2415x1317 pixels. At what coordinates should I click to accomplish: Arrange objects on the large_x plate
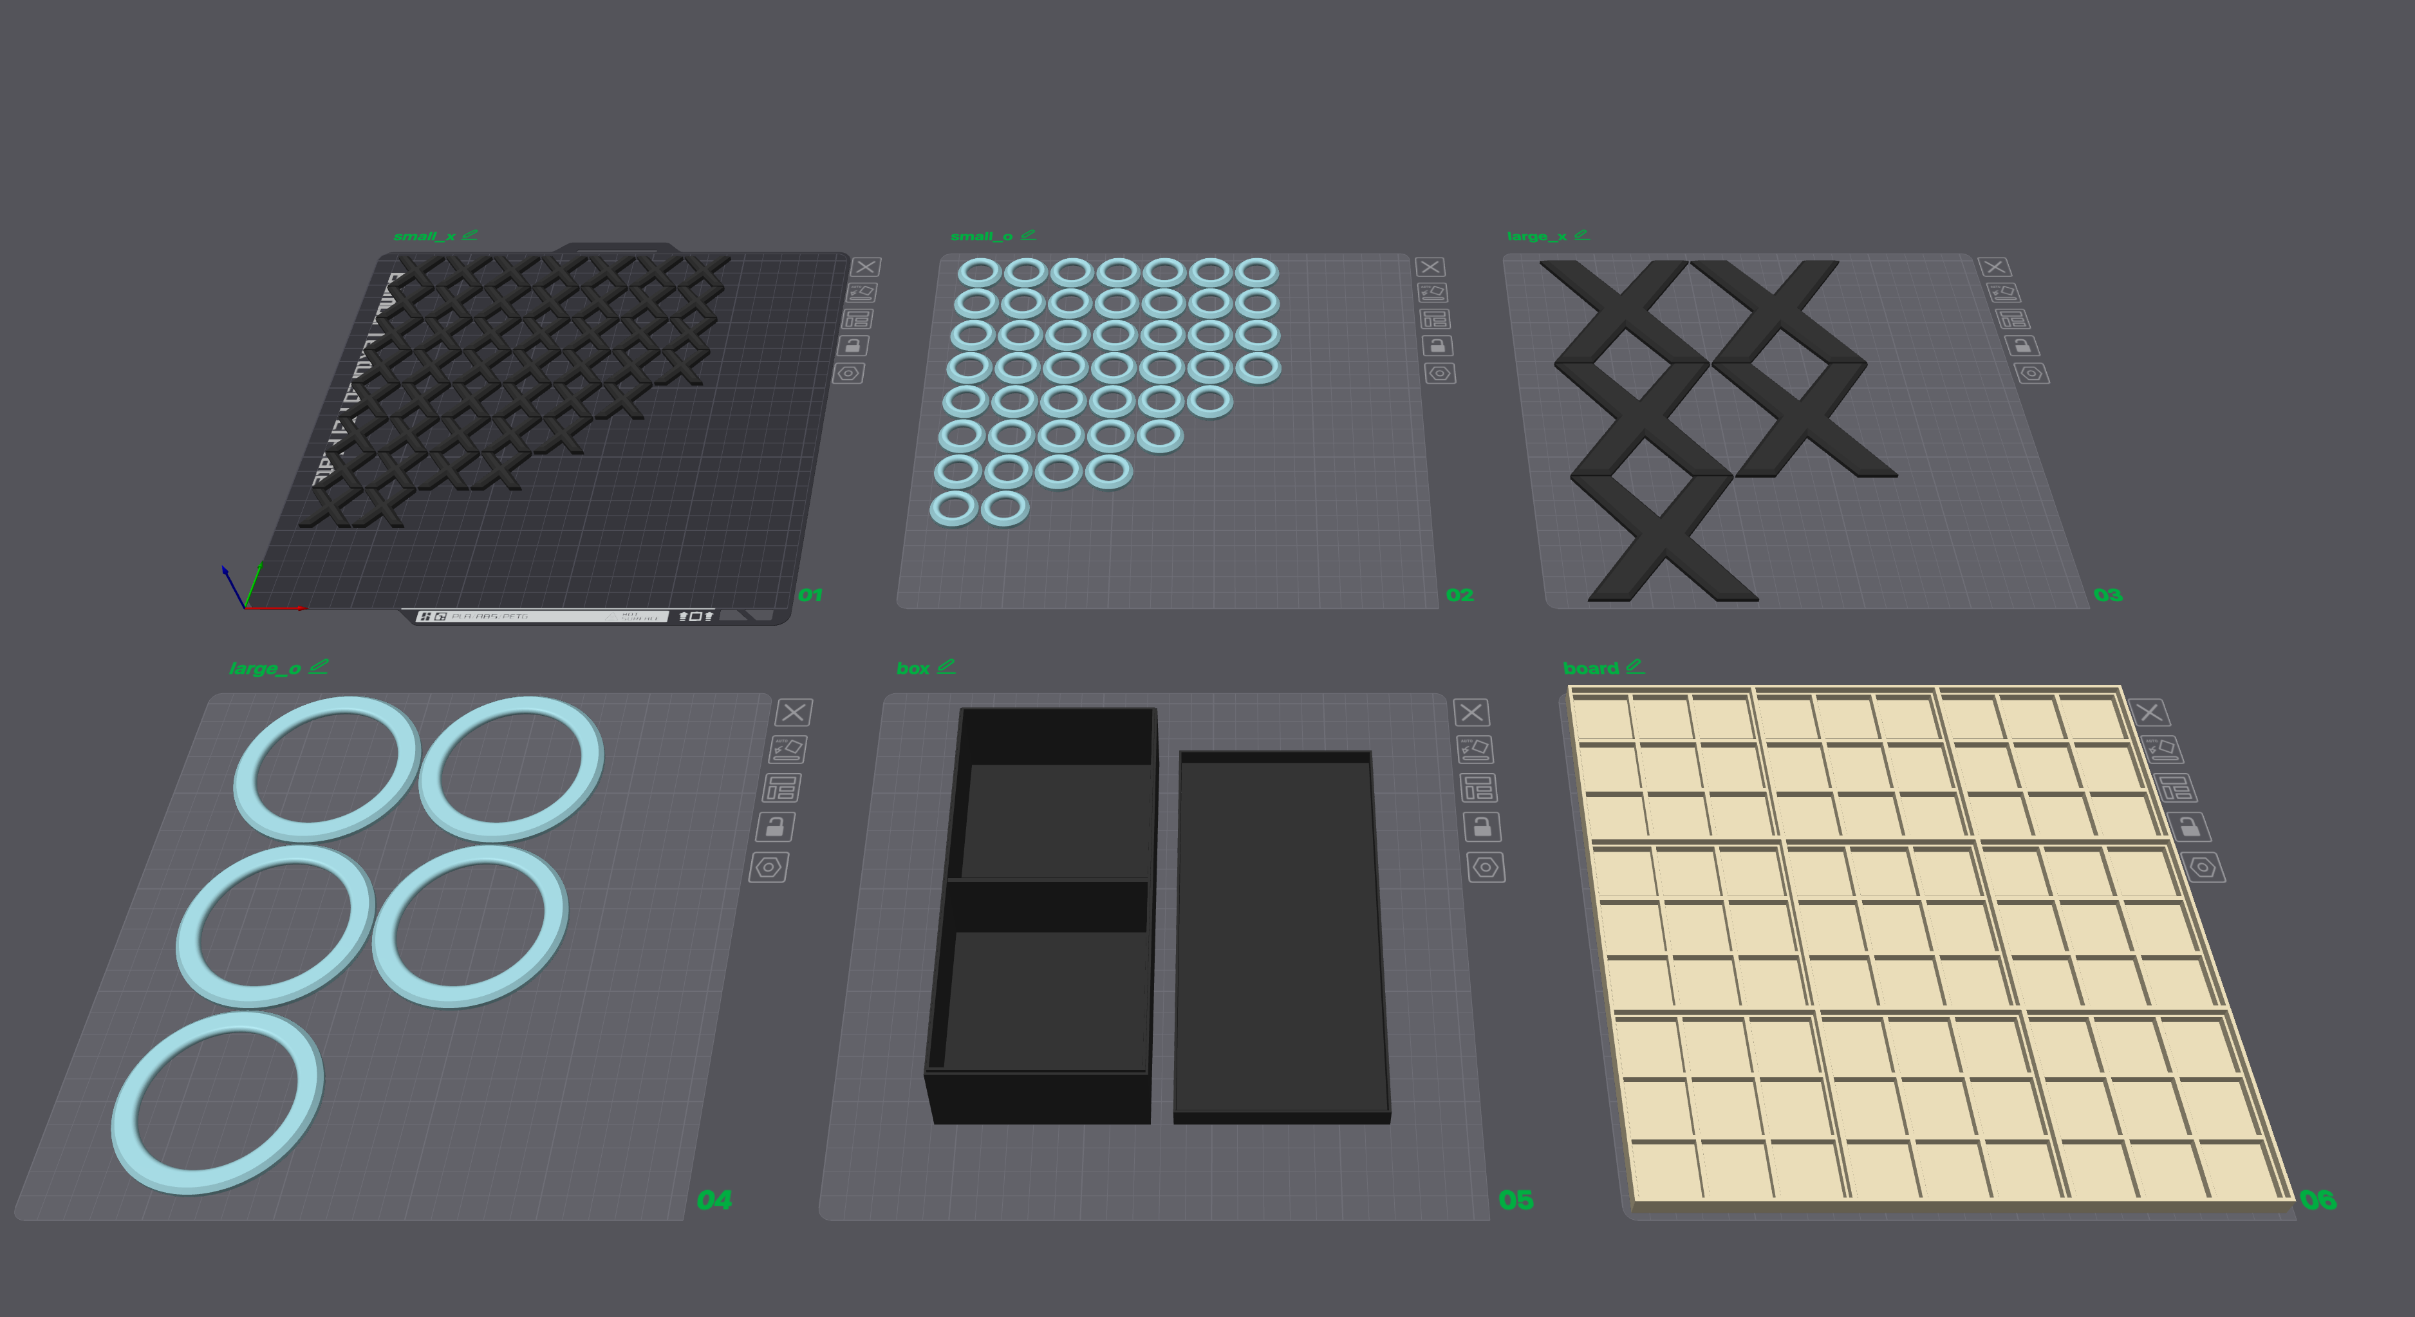(x=2012, y=320)
